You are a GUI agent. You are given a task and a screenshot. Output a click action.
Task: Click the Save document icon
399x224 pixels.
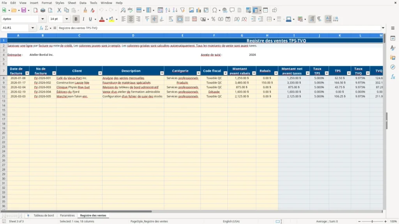pos(24,10)
